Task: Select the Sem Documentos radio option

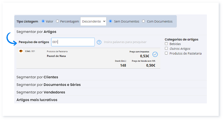Action: tap(111, 21)
